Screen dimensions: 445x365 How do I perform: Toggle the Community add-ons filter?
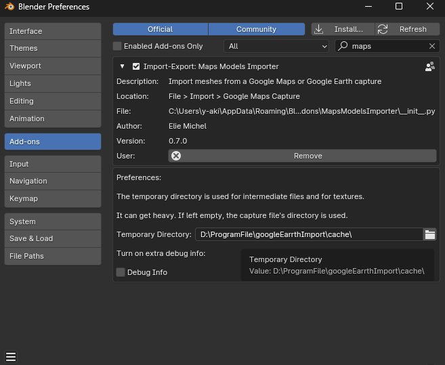(257, 29)
